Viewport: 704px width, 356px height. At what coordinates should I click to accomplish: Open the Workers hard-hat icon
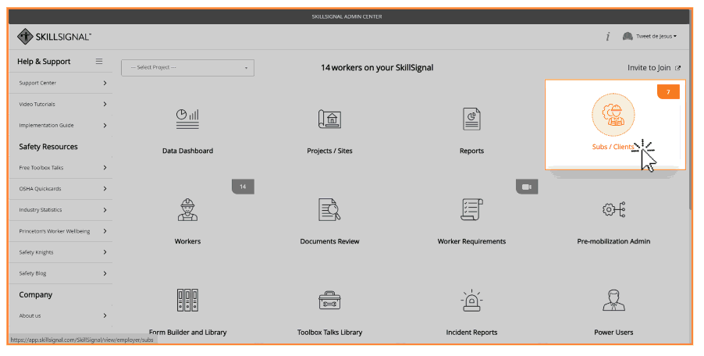(187, 210)
